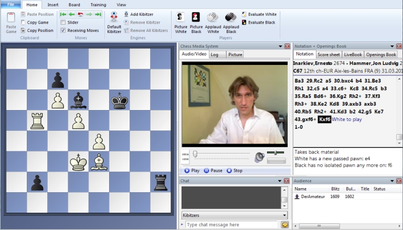Click Add Kibitzer

tap(139, 14)
